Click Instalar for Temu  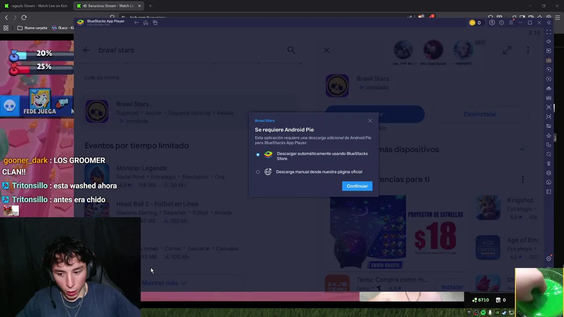point(452,287)
